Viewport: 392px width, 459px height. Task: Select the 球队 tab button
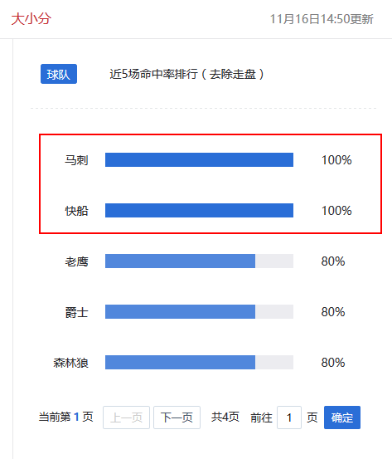click(59, 74)
